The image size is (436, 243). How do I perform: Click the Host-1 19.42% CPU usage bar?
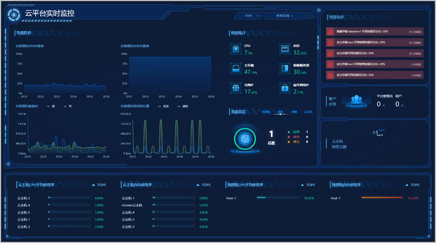(x=278, y=198)
